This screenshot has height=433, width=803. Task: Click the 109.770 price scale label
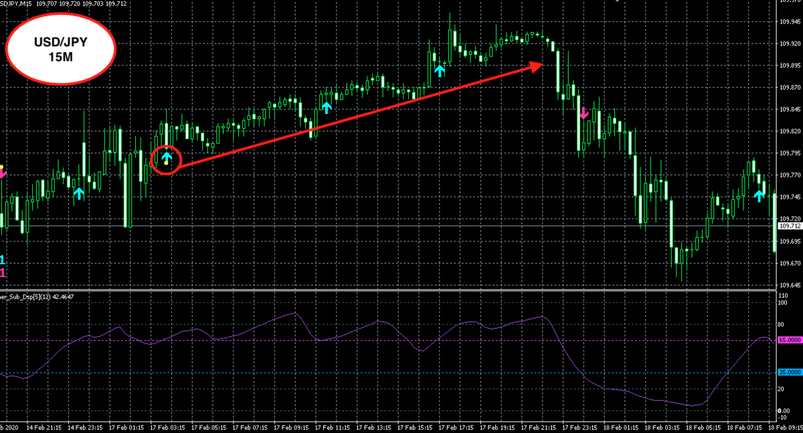[x=789, y=175]
